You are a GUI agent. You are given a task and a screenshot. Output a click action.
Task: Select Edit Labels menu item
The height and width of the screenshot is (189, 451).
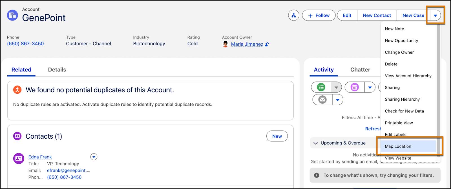pos(408,135)
